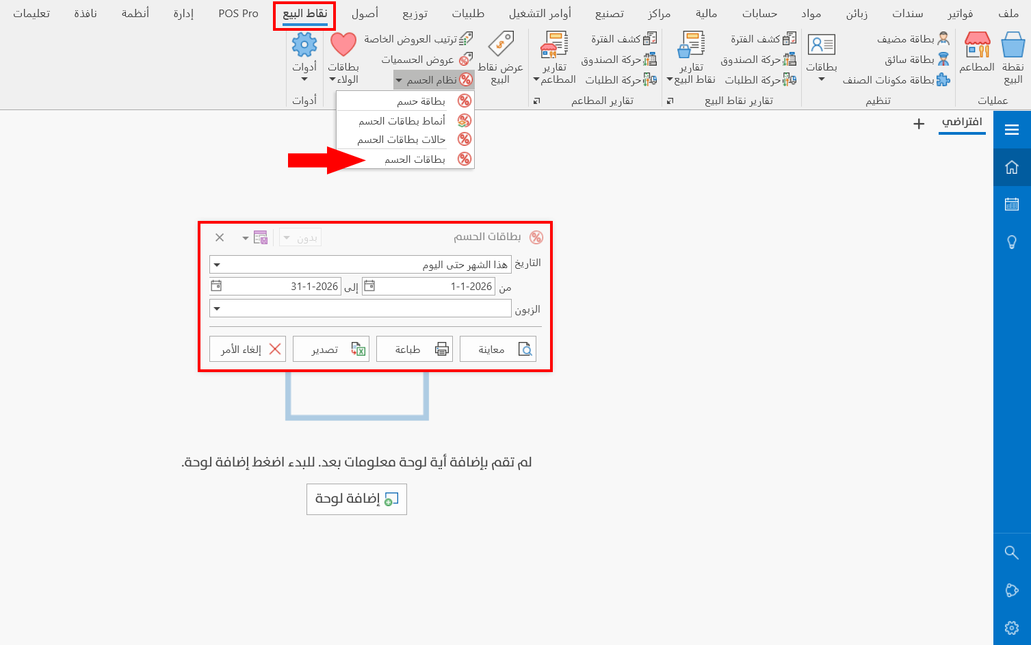Click the إلى end date field 31-1-2026

275,286
